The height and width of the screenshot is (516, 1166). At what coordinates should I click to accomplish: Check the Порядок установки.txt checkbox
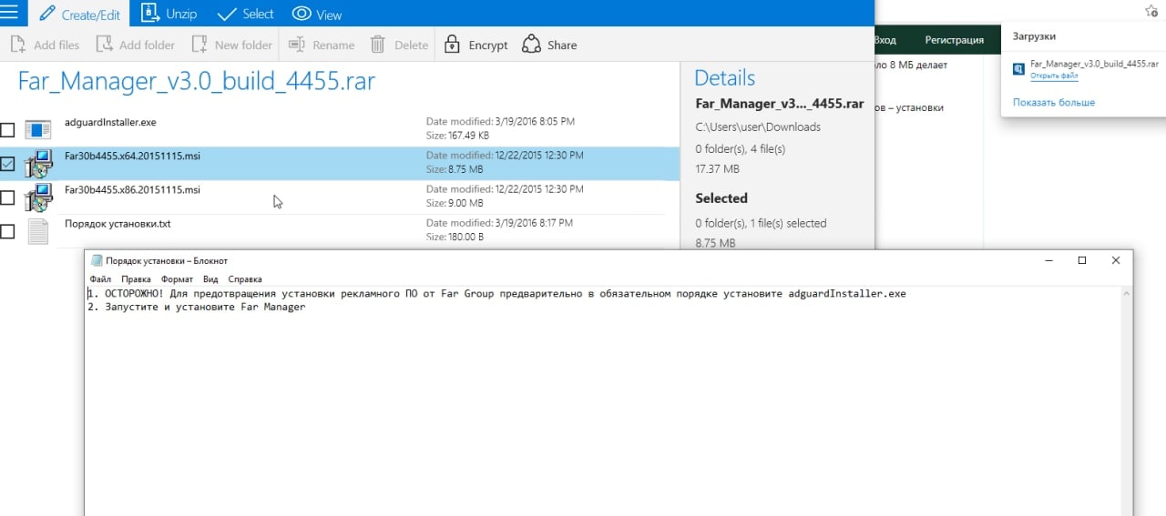pyautogui.click(x=7, y=231)
